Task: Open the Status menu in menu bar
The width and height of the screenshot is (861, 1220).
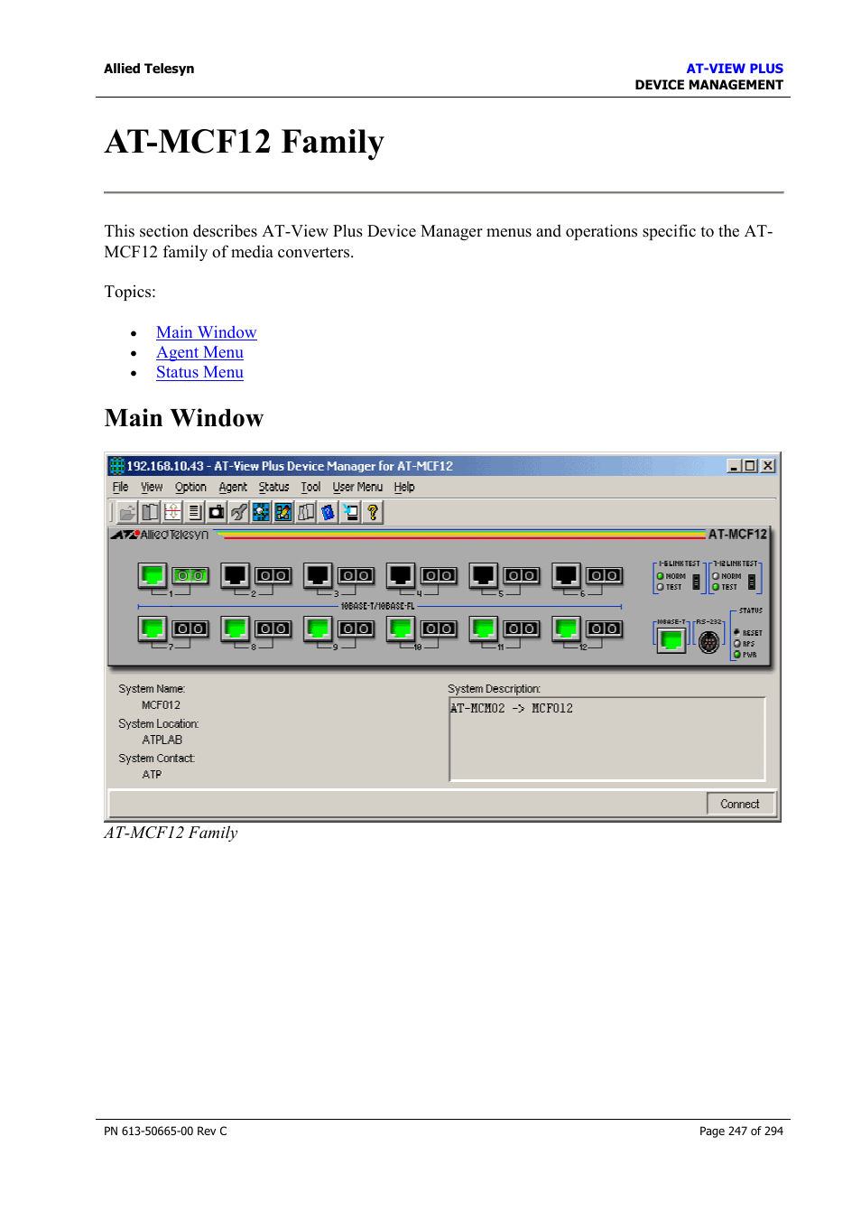Action: point(273,487)
